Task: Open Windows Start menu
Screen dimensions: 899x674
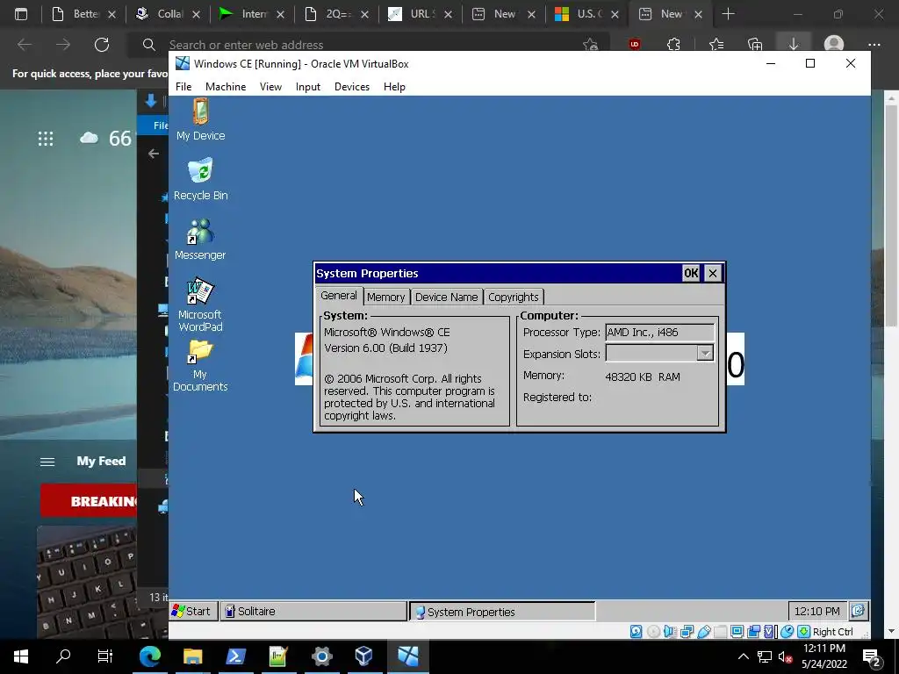Action: pos(21,656)
